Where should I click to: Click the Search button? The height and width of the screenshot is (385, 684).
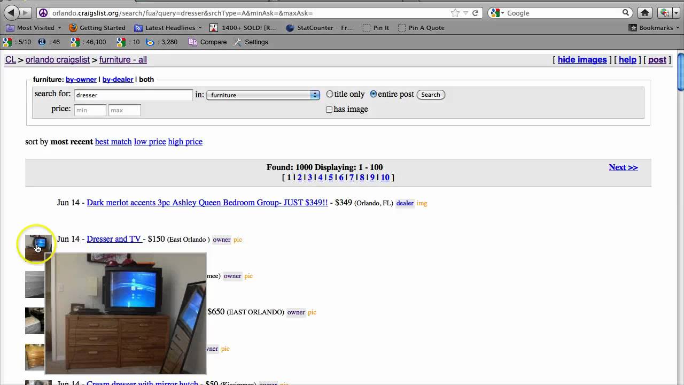tap(431, 95)
